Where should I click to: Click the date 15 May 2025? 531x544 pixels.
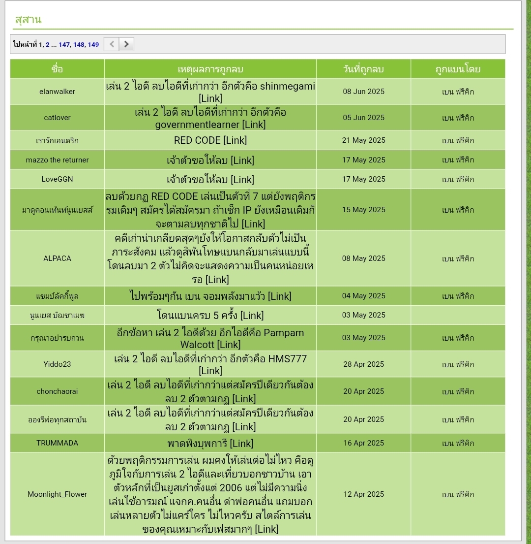(x=364, y=210)
